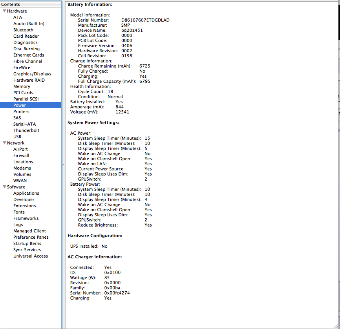Viewport: 340px width, 329px height.
Task: Show Fonts information
Action: point(19,212)
